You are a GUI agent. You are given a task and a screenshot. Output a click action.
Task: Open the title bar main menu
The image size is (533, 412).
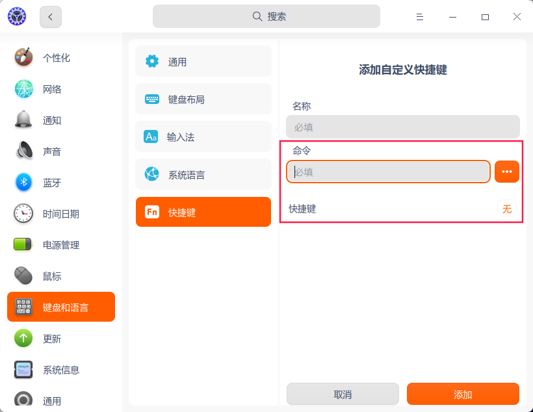421,17
